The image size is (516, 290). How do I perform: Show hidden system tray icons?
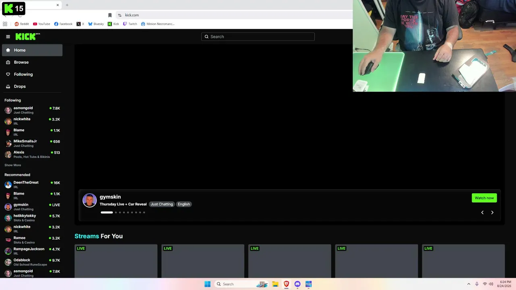pos(468,284)
